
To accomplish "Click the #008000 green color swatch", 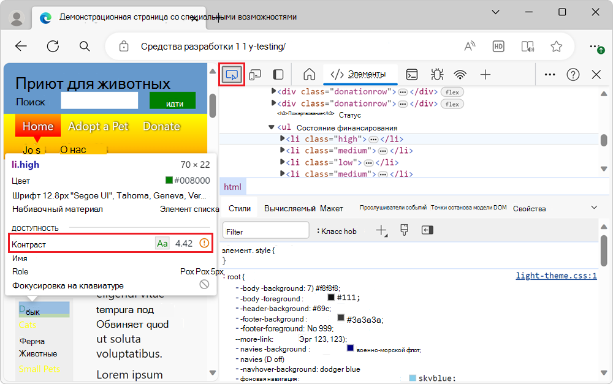I will 169,180.
